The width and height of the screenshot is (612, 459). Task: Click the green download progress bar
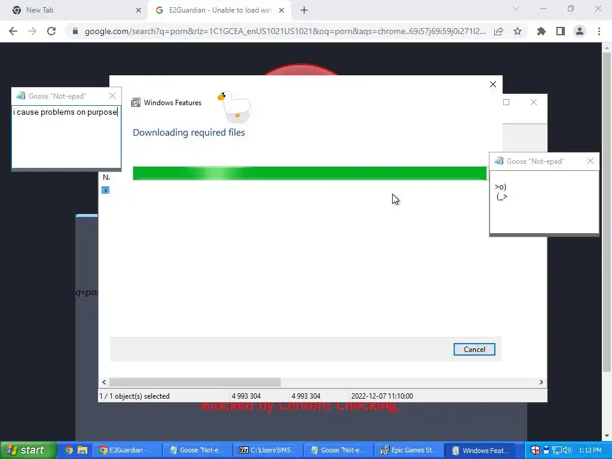click(x=310, y=173)
